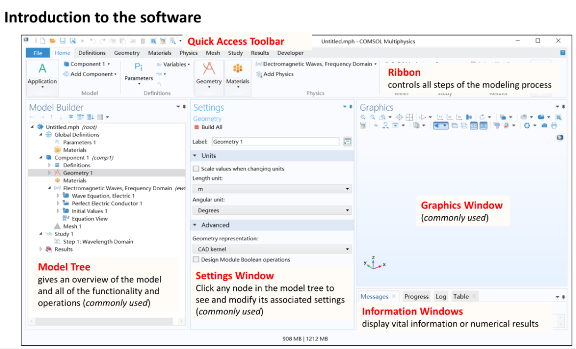Switch to the Physics ribbon tab
The height and width of the screenshot is (349, 576).
pos(188,53)
